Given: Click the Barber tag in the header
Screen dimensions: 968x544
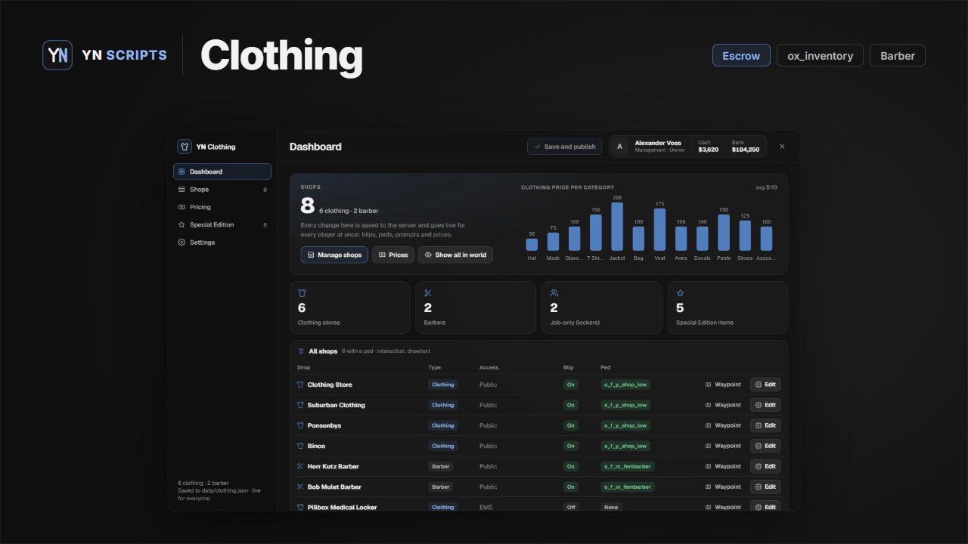Looking at the screenshot, I should (x=898, y=55).
